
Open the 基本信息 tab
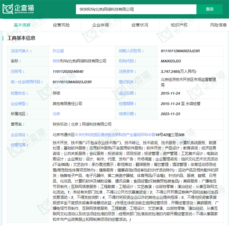point(22,25)
